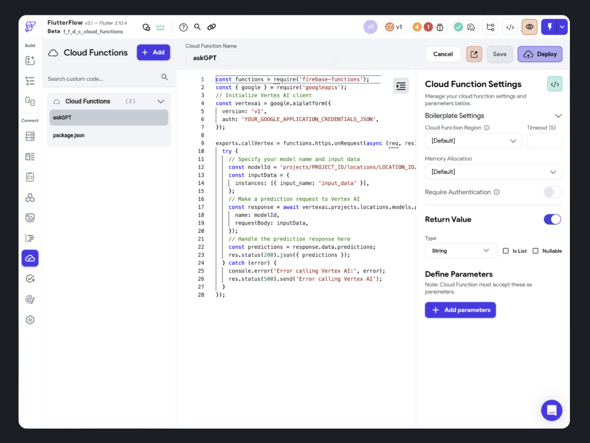Select the askGPT cloud function
Viewport: 590px width, 443px height.
[109, 118]
